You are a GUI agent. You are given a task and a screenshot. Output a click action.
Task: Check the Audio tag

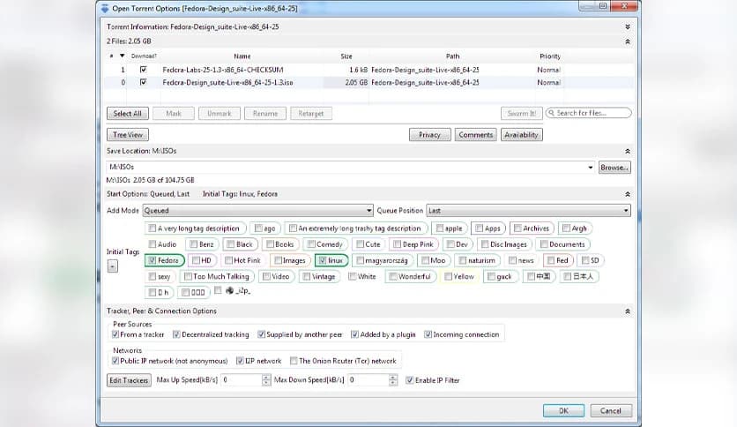[153, 244]
